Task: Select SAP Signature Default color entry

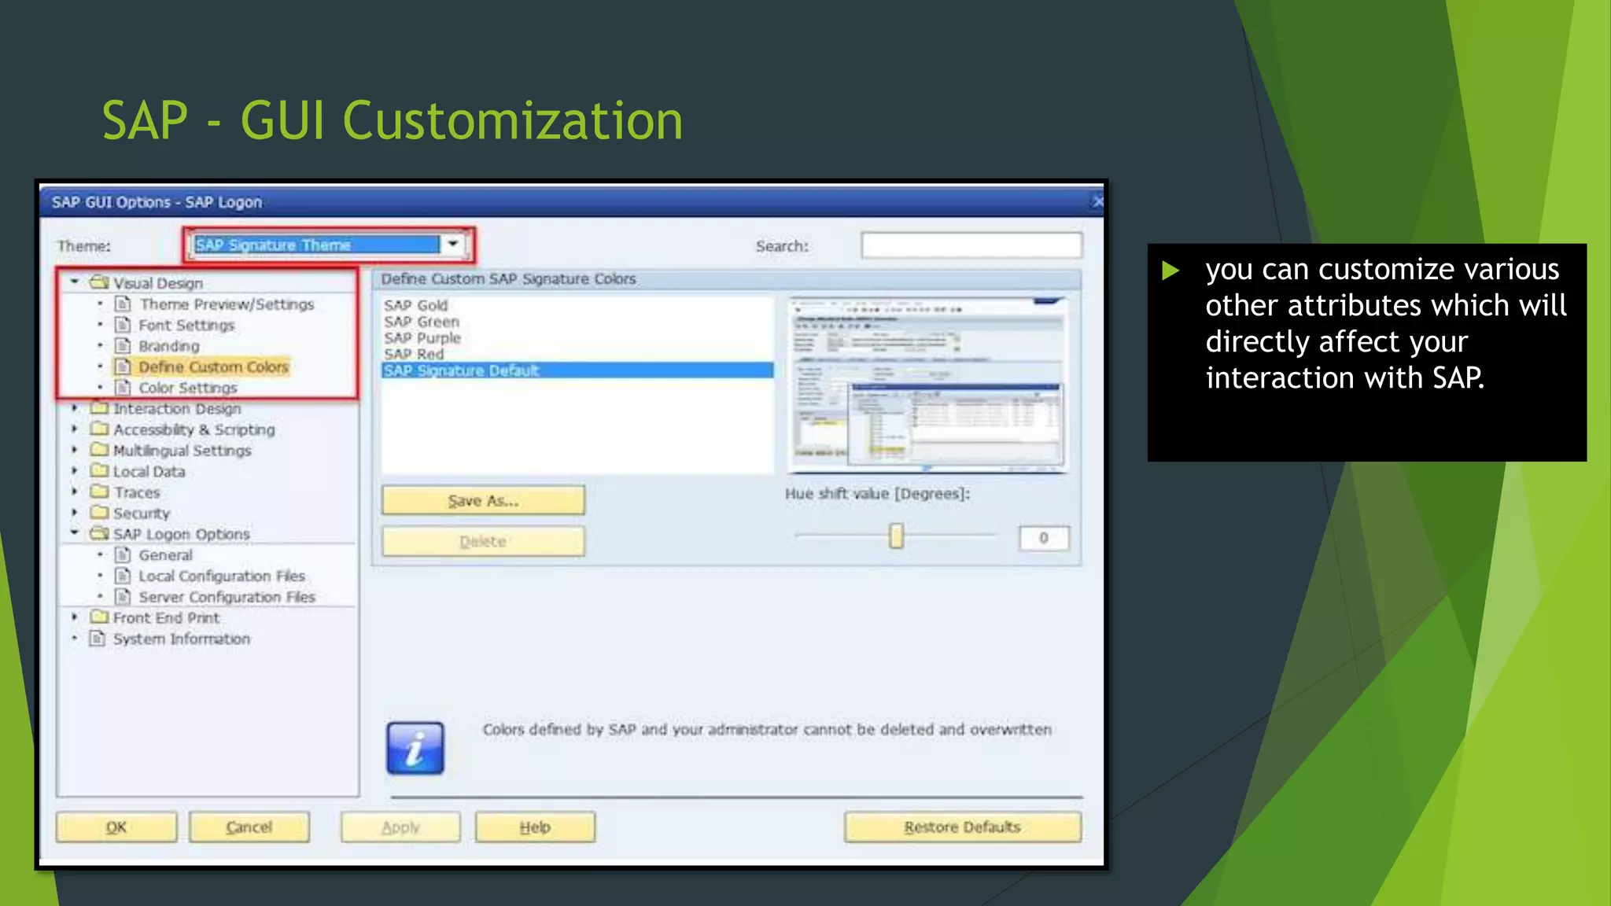Action: (x=577, y=370)
